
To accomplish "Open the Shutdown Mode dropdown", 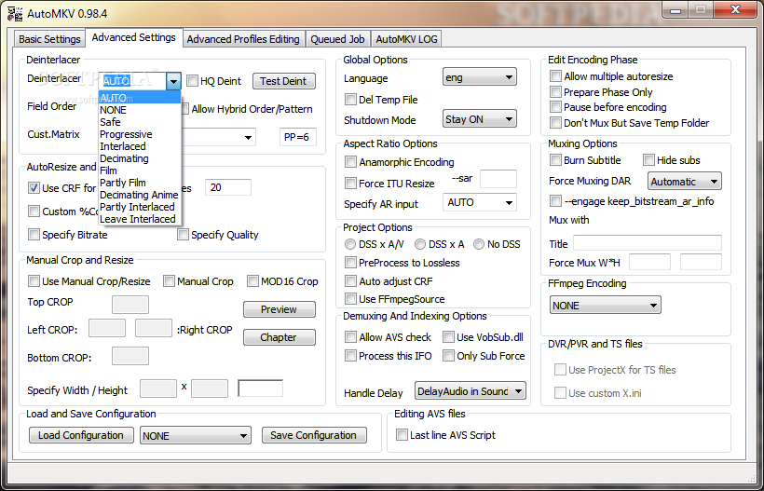I will (480, 119).
